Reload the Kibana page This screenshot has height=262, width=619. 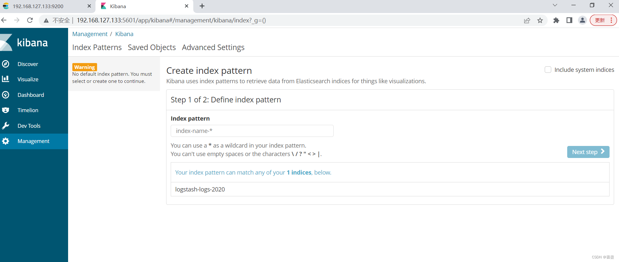pos(30,20)
